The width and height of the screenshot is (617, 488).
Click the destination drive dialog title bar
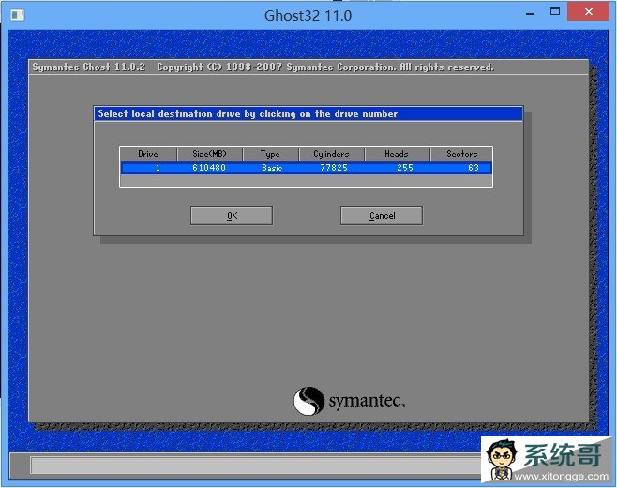tap(308, 114)
